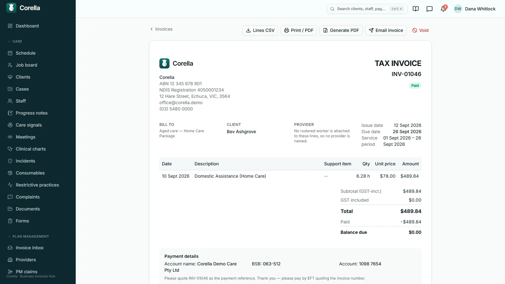
Task: Send via the Email invoice button
Action: [x=386, y=30]
